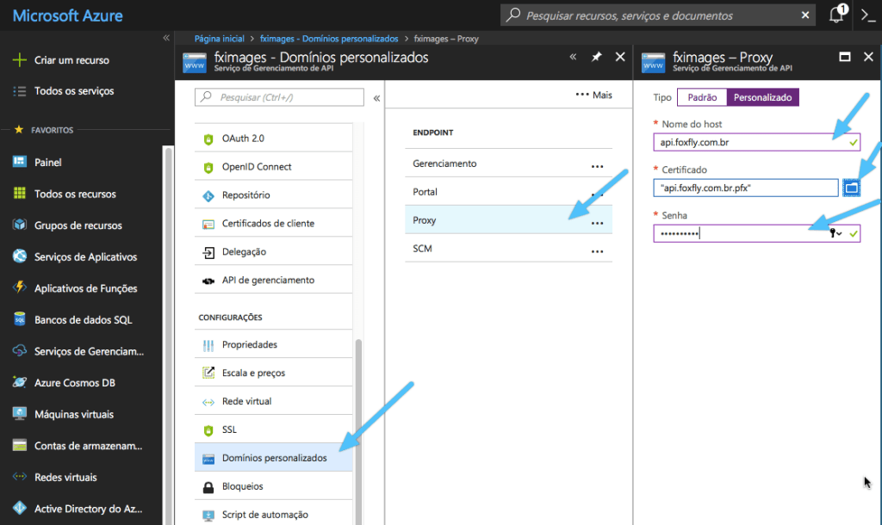Click the Página inicial breadcrumb link
882x525 pixels.
pos(220,39)
